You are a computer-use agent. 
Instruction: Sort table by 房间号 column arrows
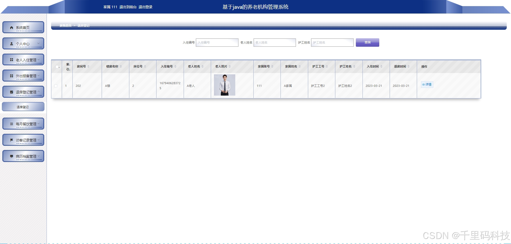tap(88, 66)
